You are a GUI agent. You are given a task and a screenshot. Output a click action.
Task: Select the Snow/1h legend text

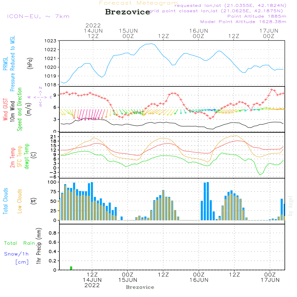pyautogui.click(x=17, y=254)
